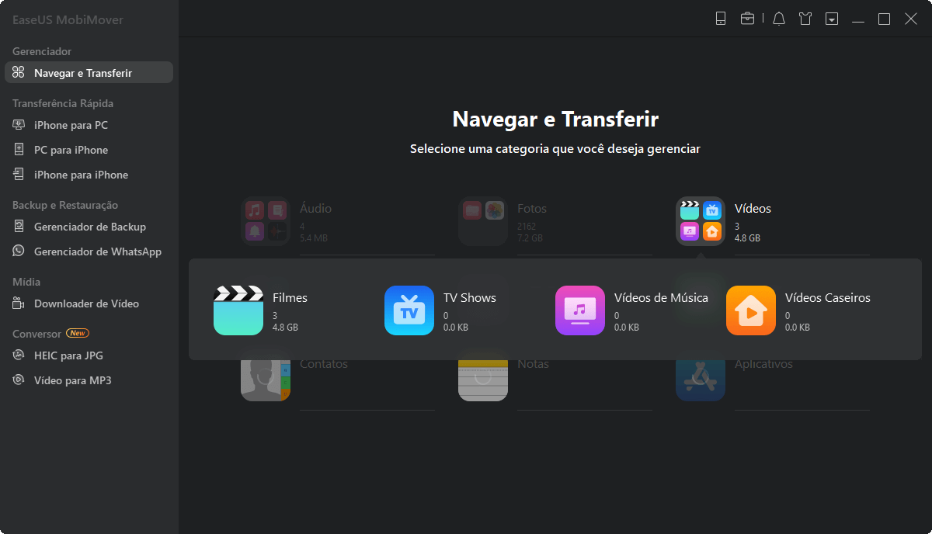
Task: Click the Filmes label
Action: (x=290, y=298)
